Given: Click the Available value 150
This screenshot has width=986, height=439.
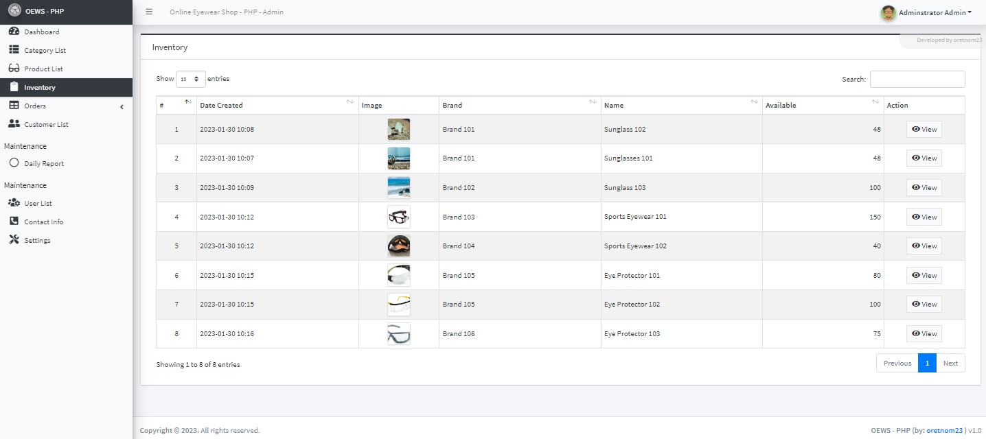Looking at the screenshot, I should pos(875,217).
